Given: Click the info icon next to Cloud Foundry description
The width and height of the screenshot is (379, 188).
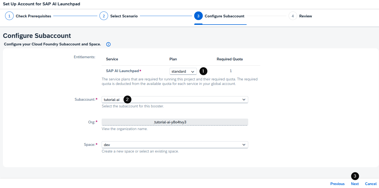Looking at the screenshot, I should click(108, 44).
